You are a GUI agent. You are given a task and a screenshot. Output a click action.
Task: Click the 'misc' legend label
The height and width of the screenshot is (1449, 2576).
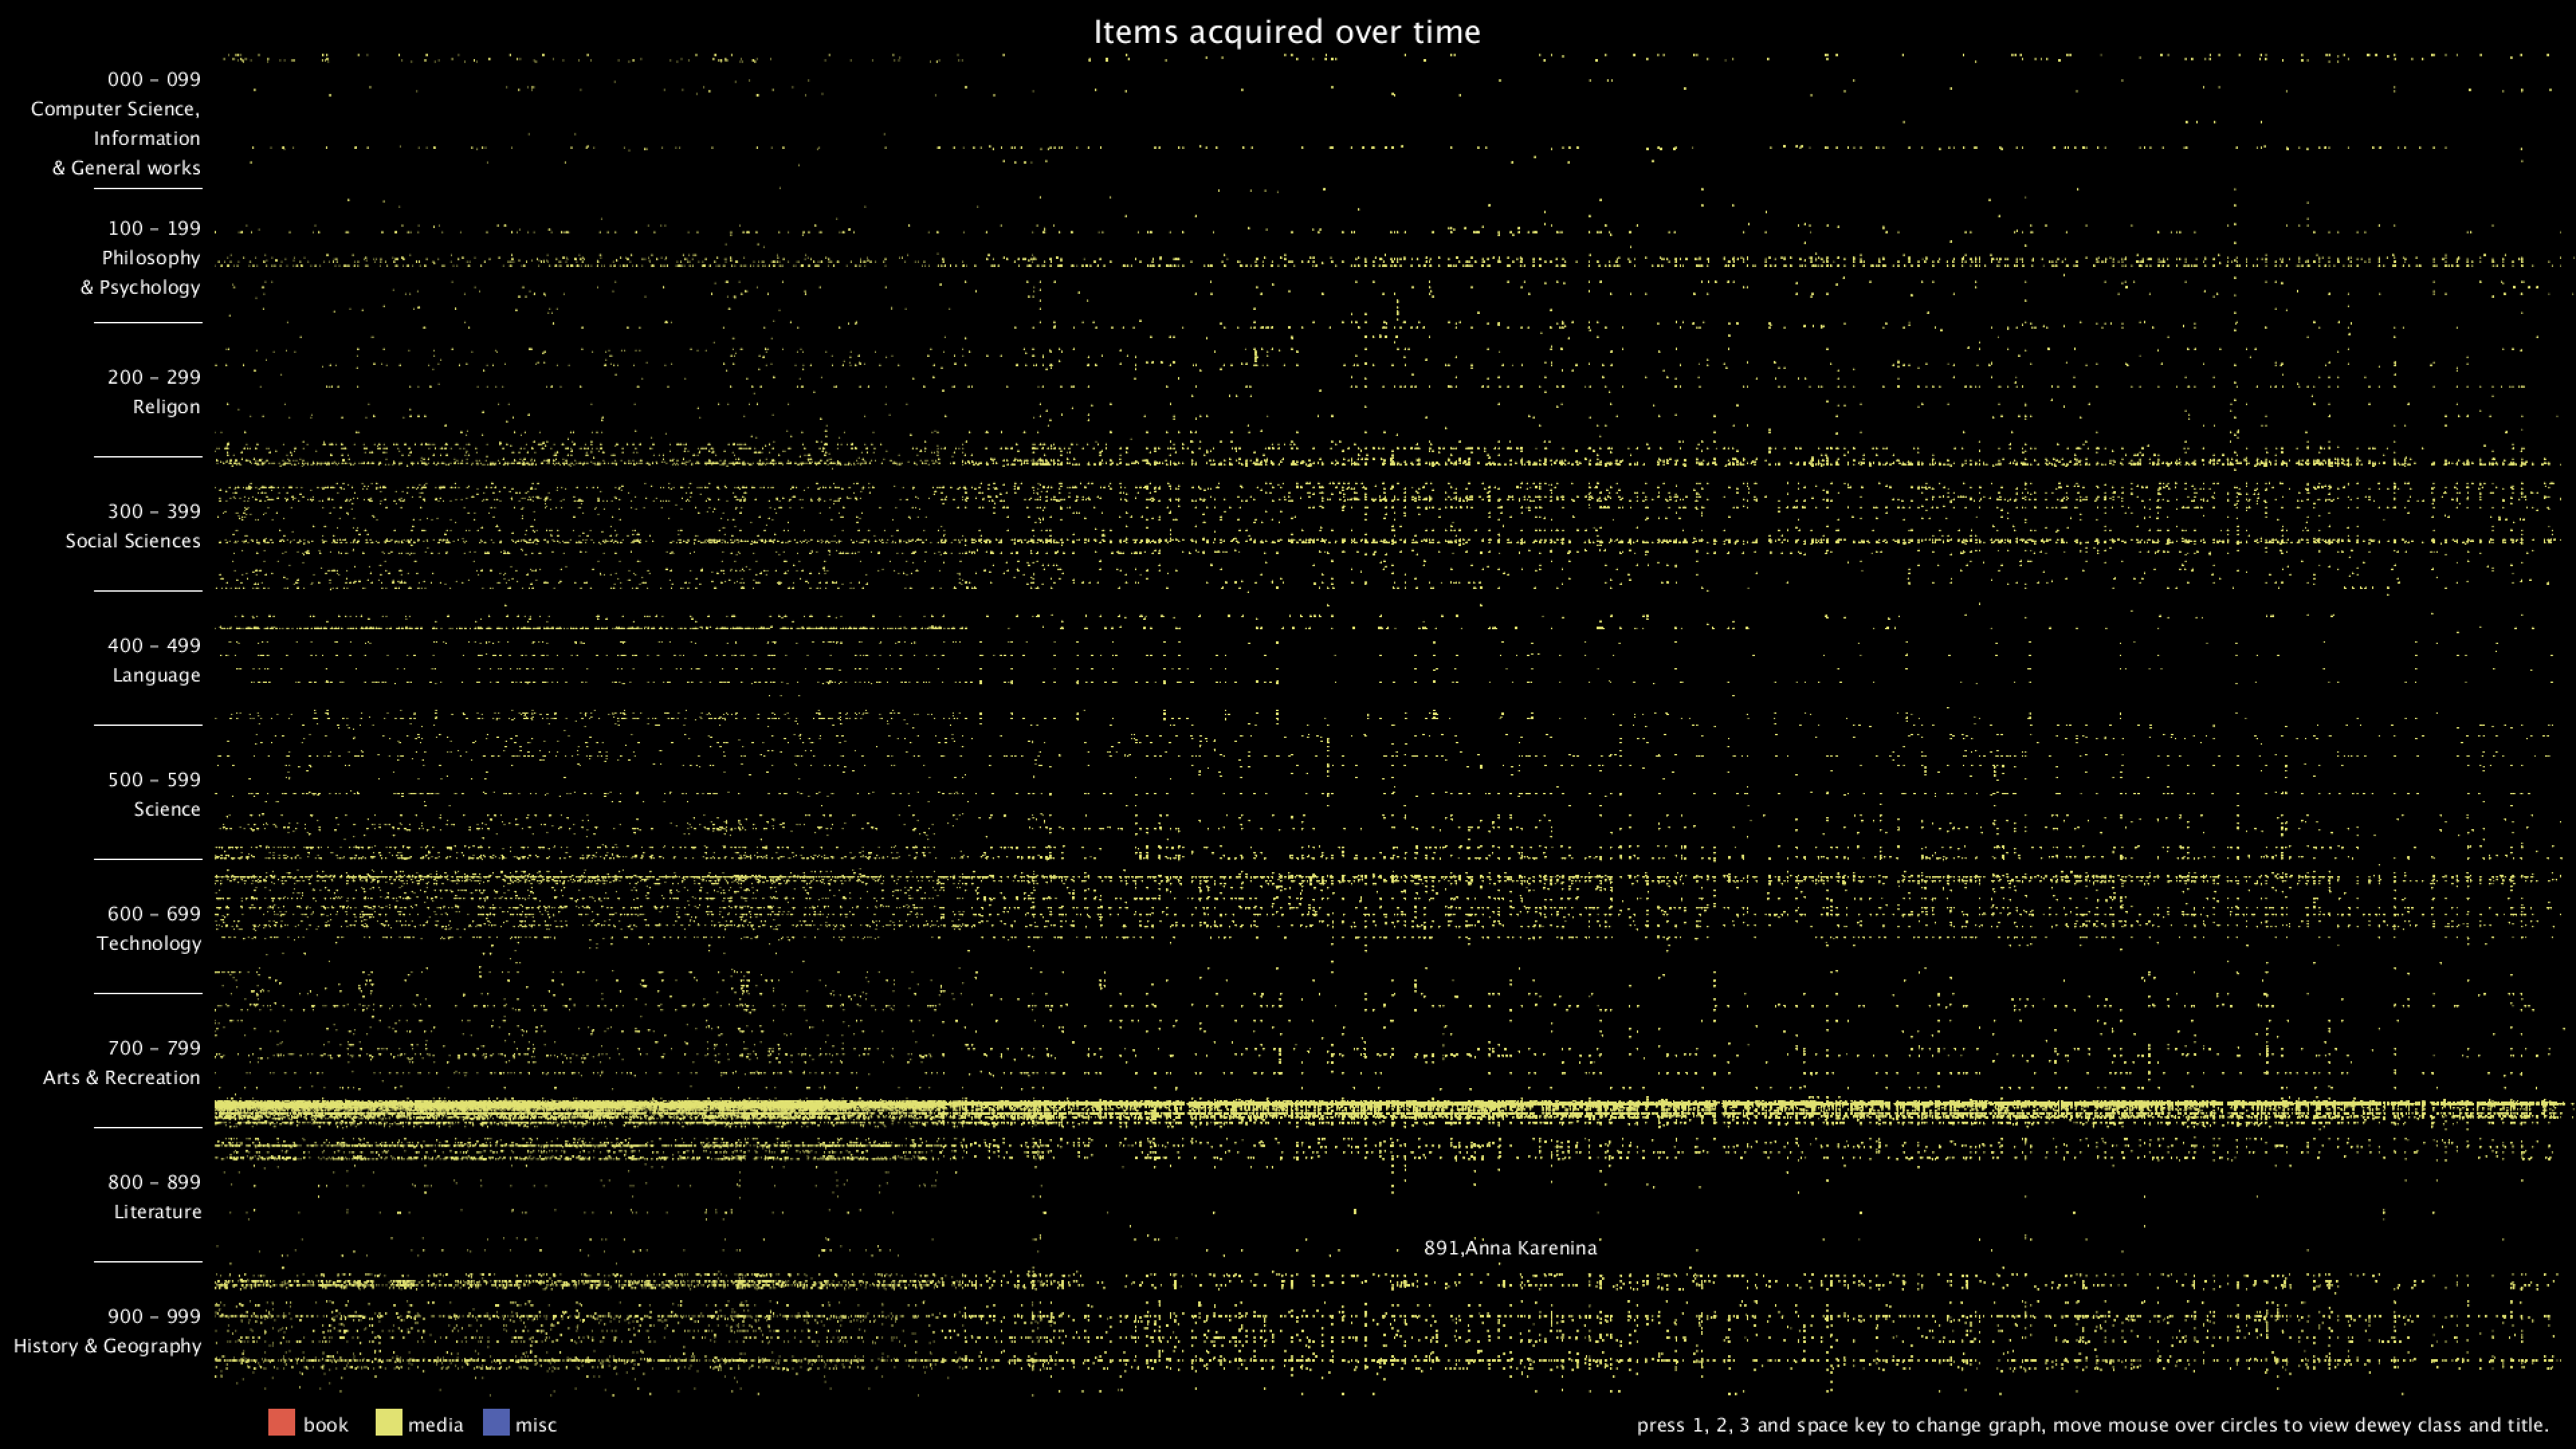point(535,1425)
